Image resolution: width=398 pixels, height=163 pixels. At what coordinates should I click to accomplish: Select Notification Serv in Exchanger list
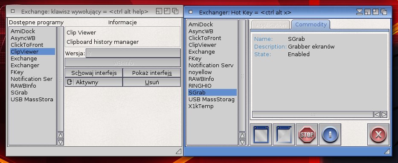(x=212, y=65)
